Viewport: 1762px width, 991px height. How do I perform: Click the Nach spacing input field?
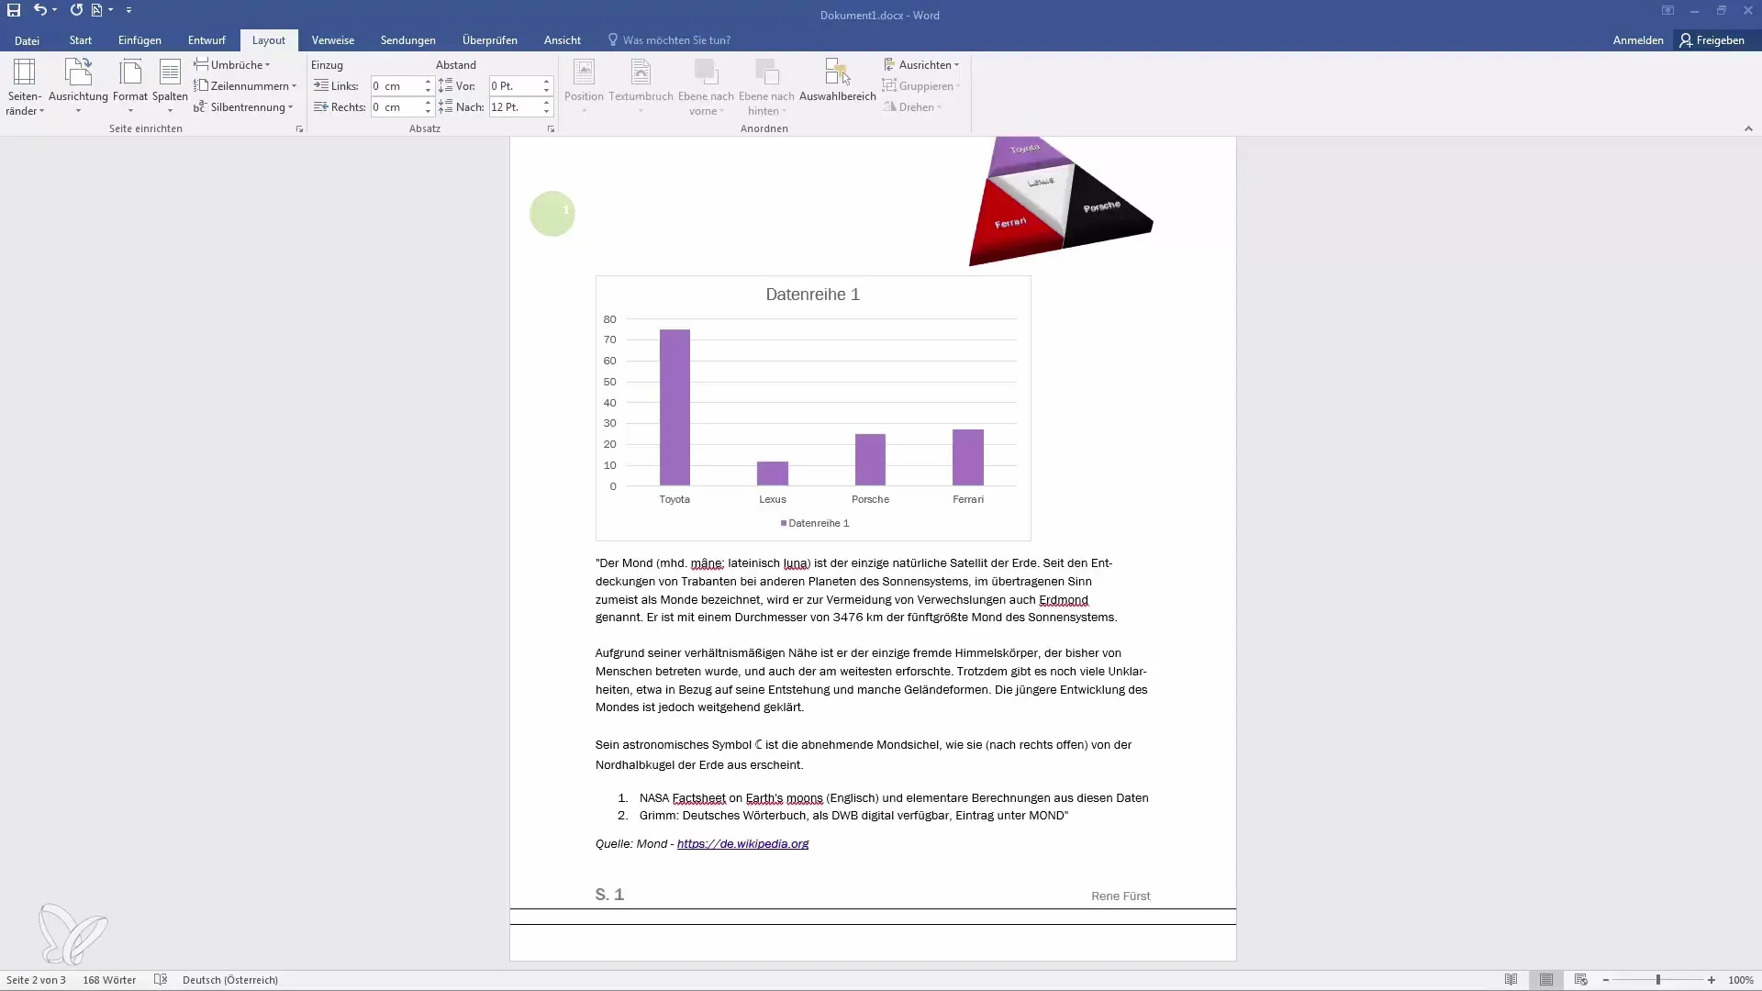click(x=514, y=106)
